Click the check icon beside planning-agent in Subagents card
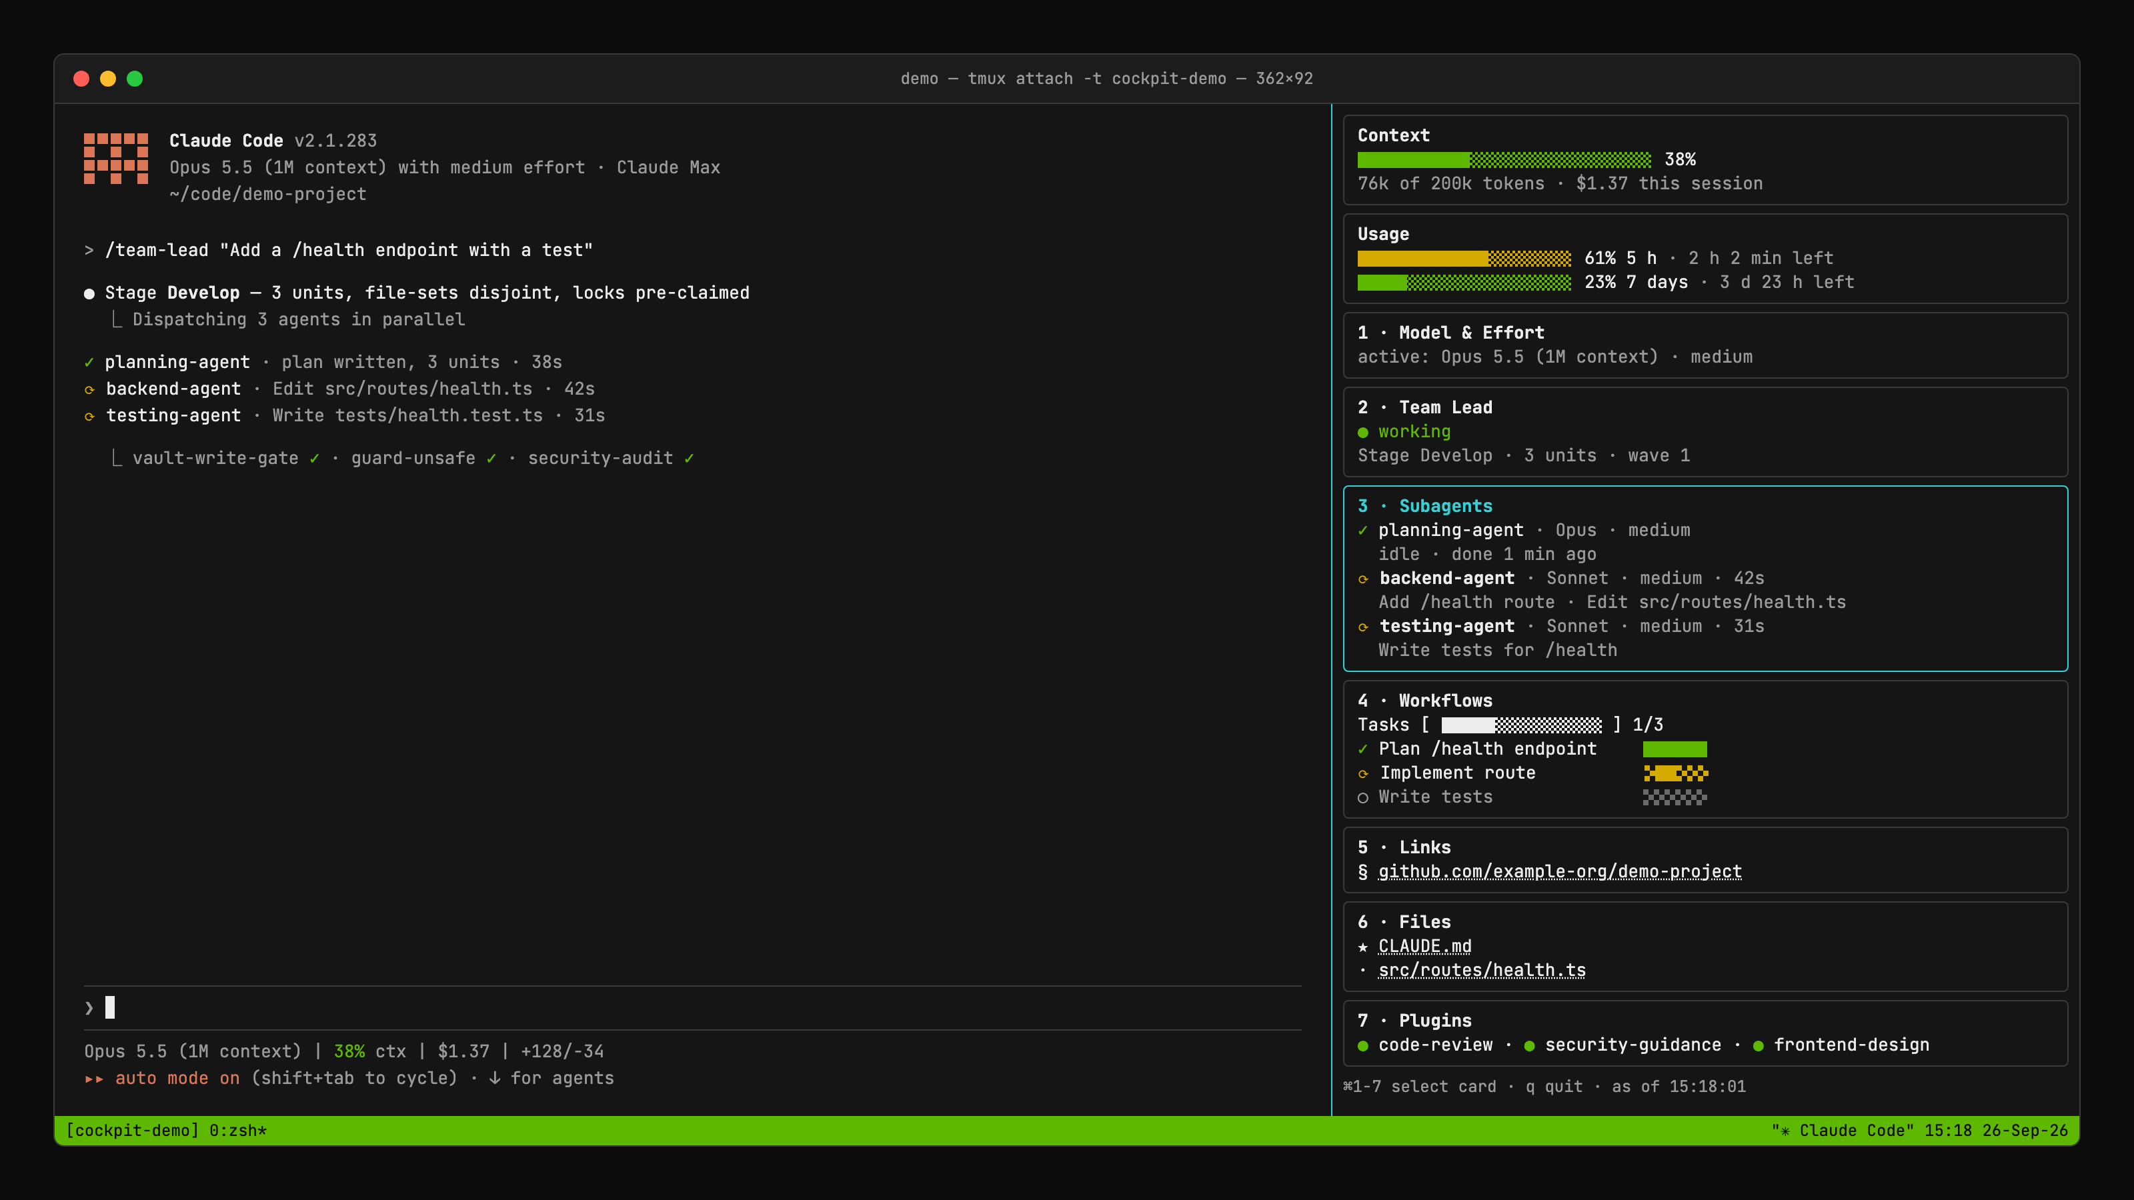The width and height of the screenshot is (2134, 1200). coord(1362,530)
